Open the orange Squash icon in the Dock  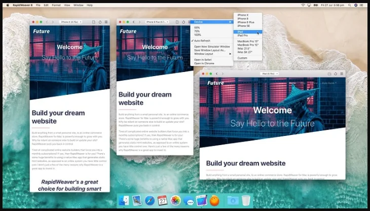click(x=214, y=201)
